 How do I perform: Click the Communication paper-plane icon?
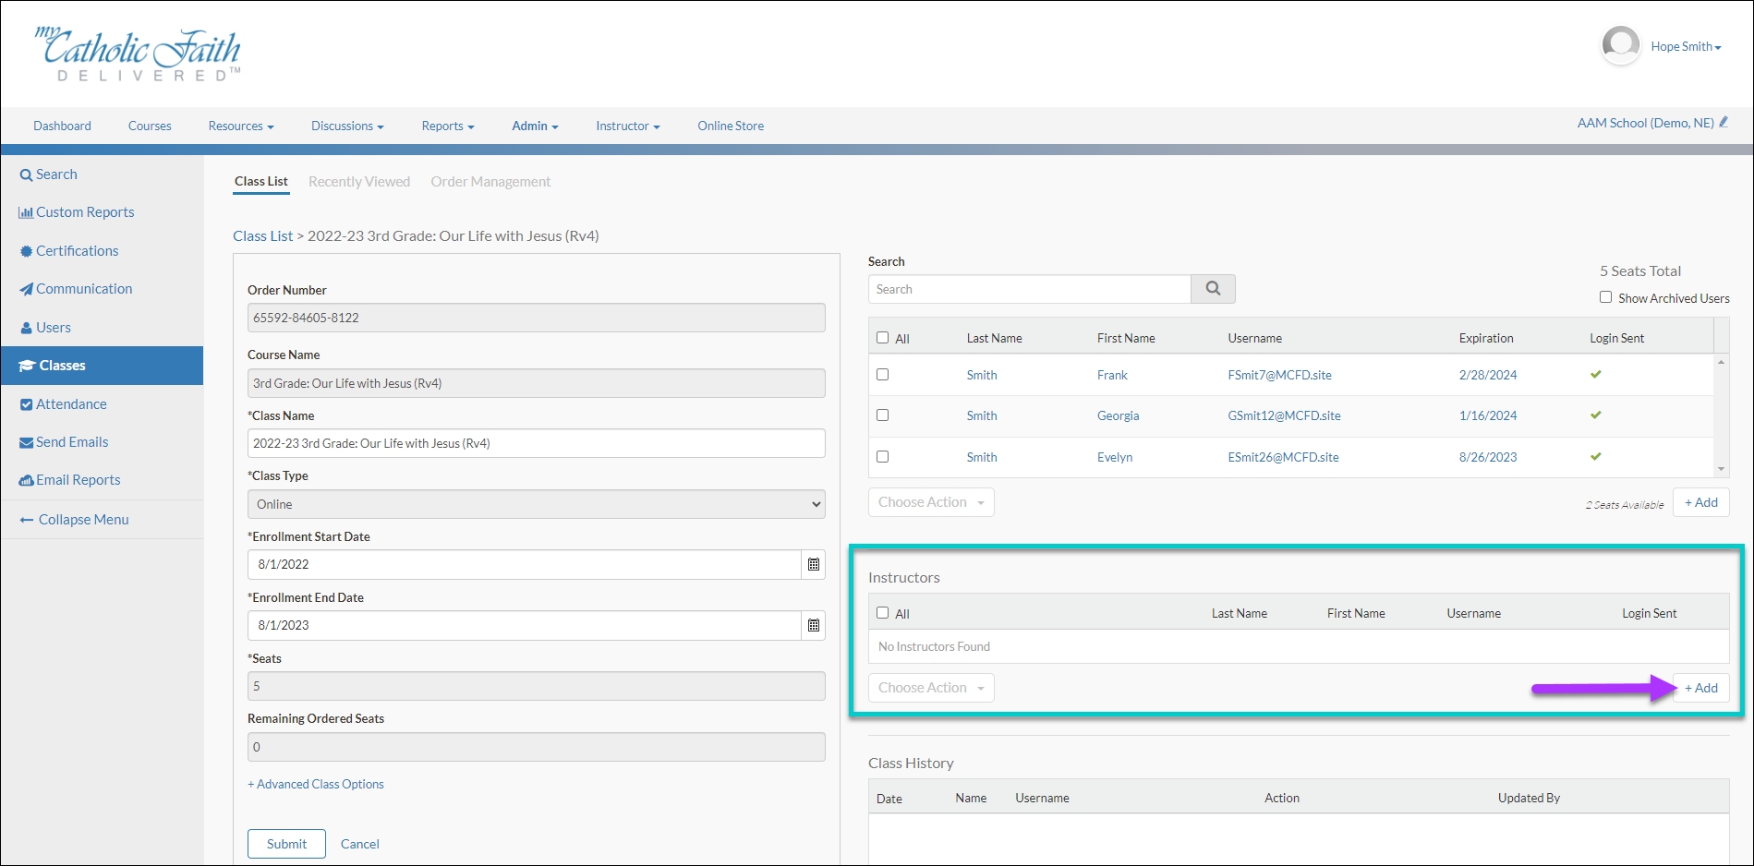pos(26,289)
